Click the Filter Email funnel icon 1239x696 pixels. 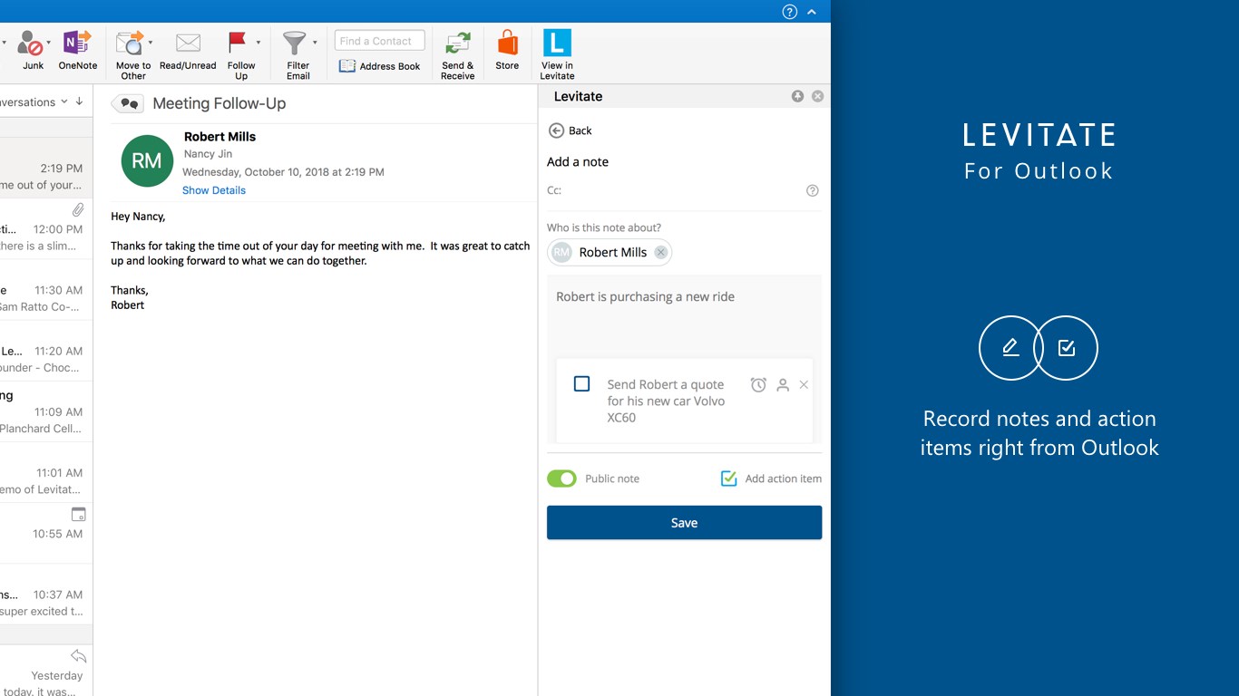click(295, 43)
